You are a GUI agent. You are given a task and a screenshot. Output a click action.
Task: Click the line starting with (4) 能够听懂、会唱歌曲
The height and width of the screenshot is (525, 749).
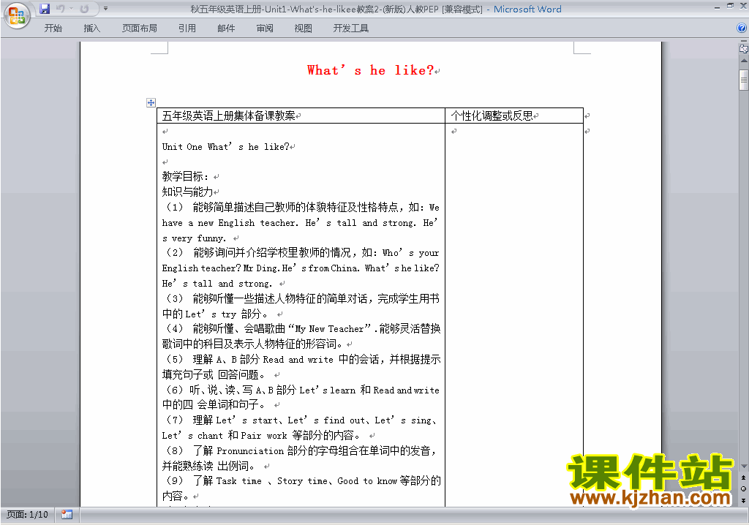[302, 328]
